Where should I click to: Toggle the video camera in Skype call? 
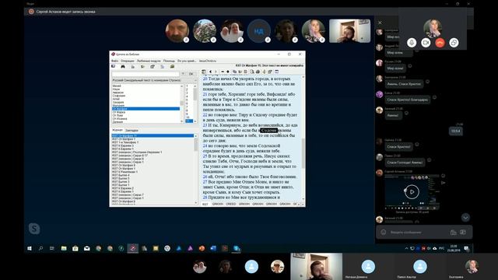[426, 43]
